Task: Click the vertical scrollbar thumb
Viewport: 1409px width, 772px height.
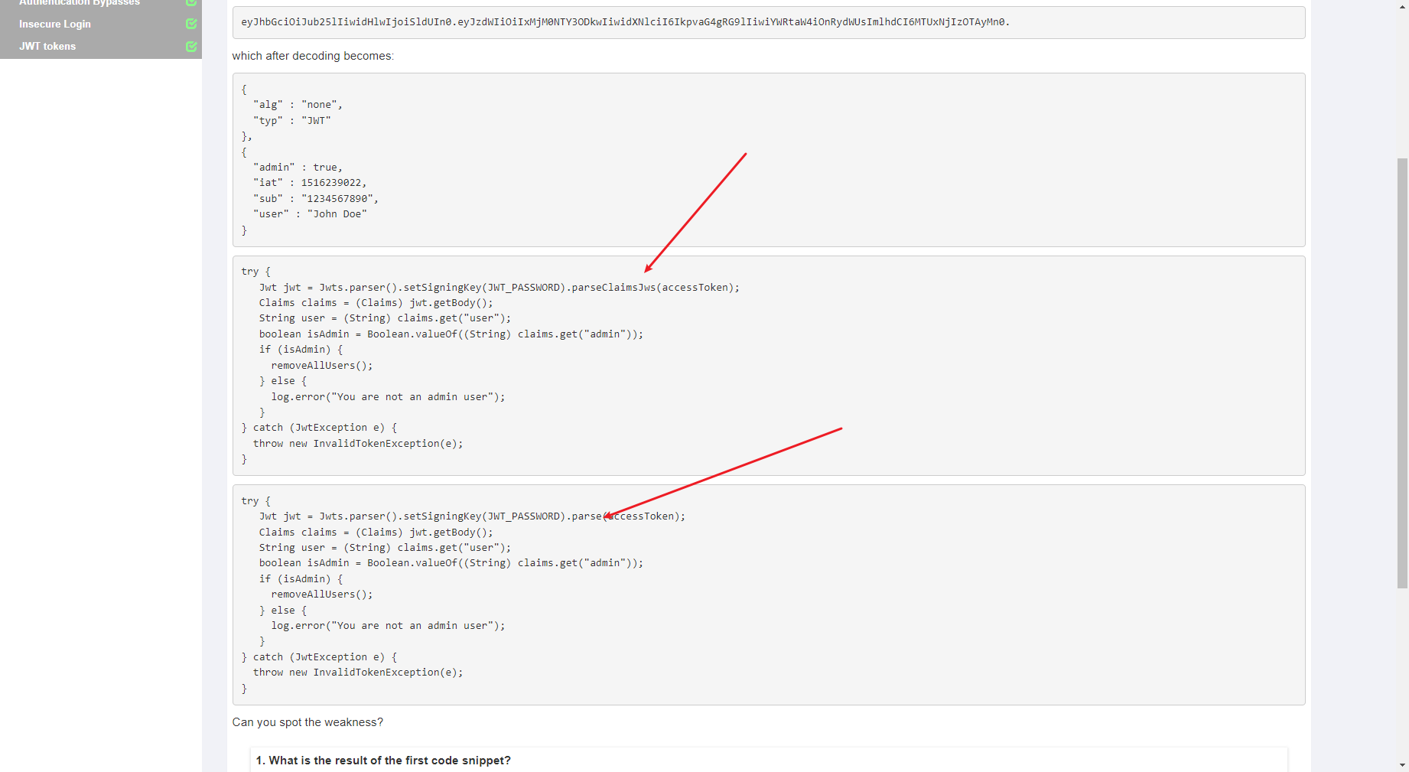Action: click(1402, 373)
